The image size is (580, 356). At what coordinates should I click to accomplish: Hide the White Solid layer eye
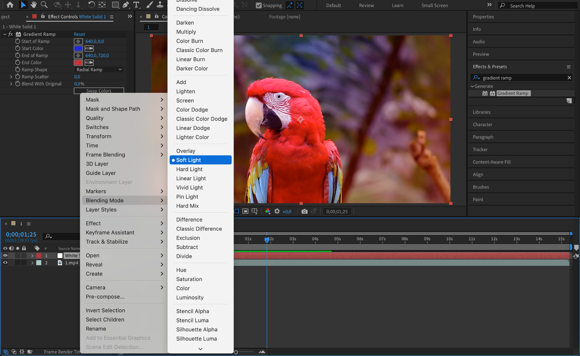click(x=5, y=256)
